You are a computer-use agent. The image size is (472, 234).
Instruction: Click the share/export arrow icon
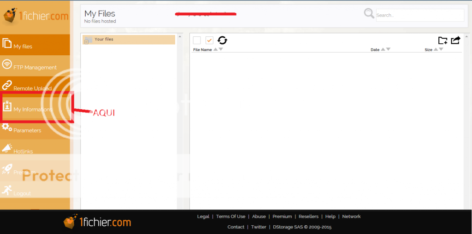[x=455, y=41]
